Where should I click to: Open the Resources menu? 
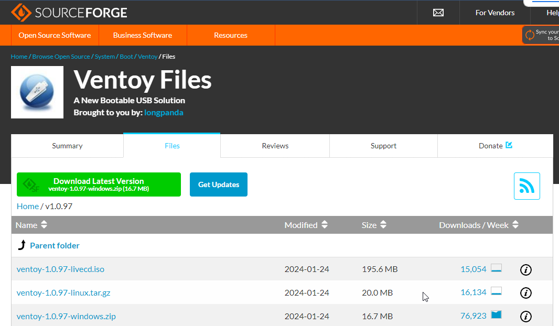tap(231, 35)
